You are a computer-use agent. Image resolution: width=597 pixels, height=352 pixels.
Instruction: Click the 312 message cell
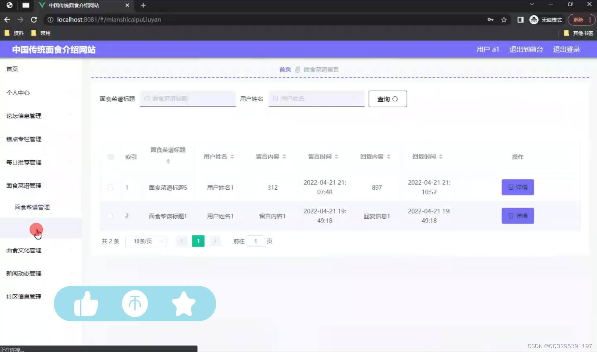[x=272, y=188]
